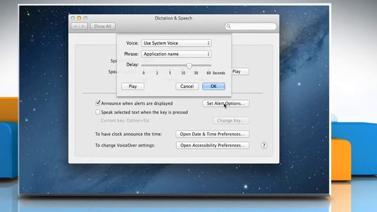Enable Speak selected text when key is pressed
Image resolution: width=377 pixels, height=212 pixels.
coord(98,112)
